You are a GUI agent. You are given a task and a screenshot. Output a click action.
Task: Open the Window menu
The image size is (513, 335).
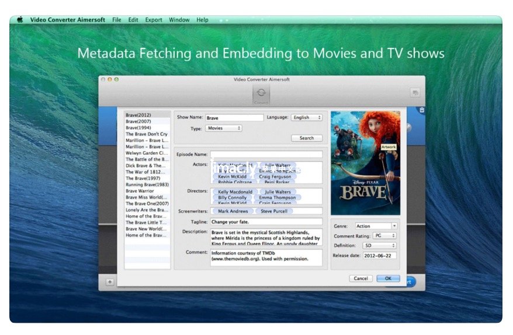(179, 20)
